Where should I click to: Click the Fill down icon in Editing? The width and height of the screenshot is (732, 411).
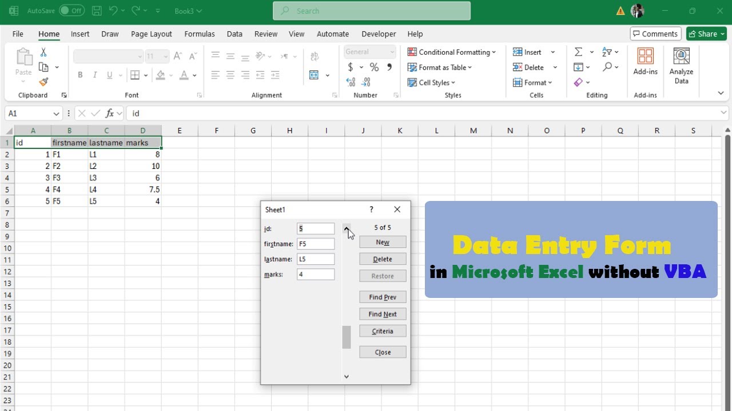(x=579, y=67)
